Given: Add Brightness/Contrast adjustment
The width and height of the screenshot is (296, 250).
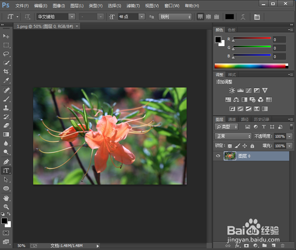Looking at the screenshot, I should tap(232, 90).
